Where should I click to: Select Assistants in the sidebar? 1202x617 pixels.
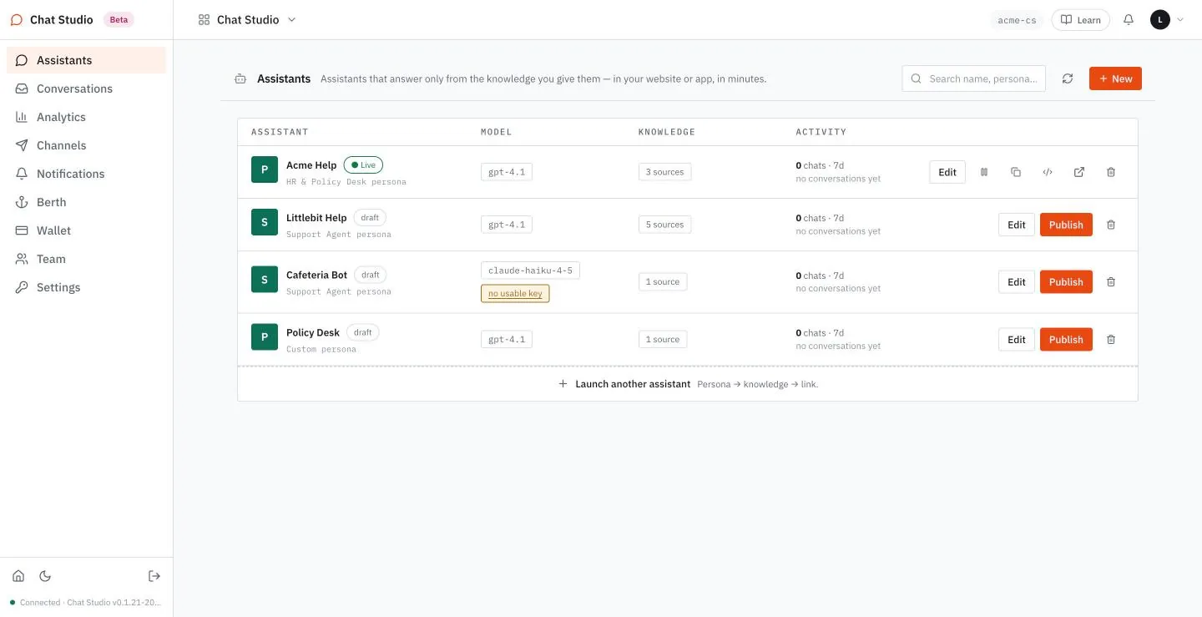click(x=87, y=60)
